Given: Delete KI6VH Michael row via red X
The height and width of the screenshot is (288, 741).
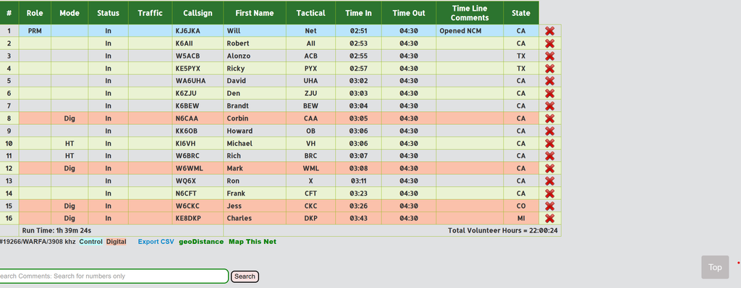Looking at the screenshot, I should point(550,144).
